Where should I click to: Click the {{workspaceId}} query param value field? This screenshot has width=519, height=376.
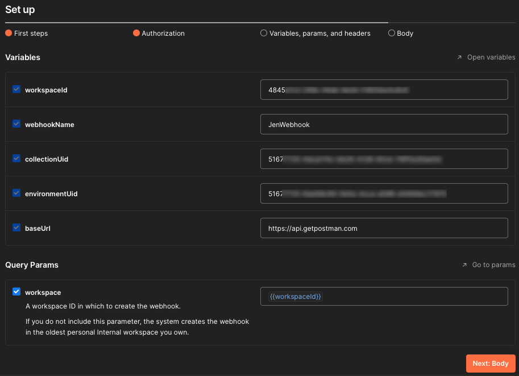click(x=384, y=296)
